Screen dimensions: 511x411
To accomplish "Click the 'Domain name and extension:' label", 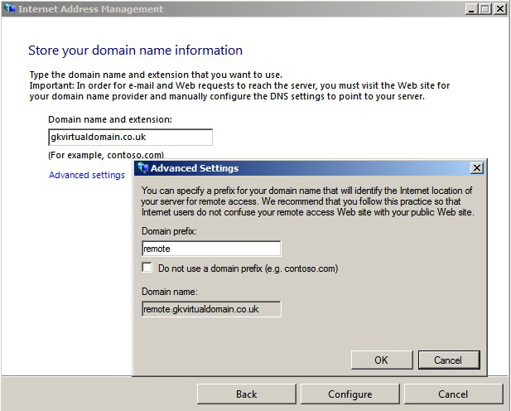I will (x=110, y=119).
